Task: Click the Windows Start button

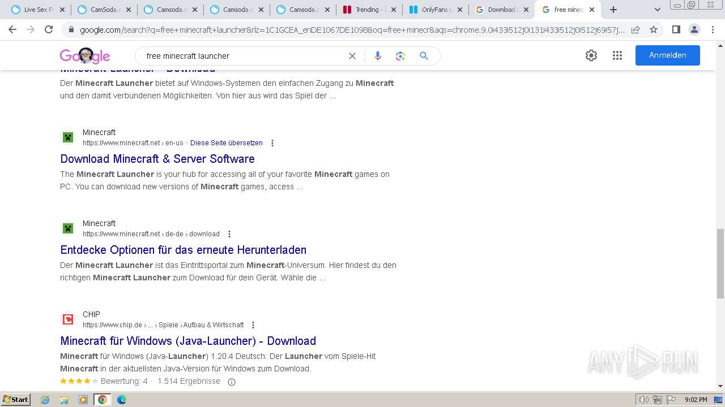Action: tap(15, 400)
